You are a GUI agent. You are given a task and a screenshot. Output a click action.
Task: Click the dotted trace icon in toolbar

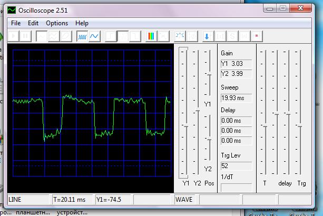[180, 36]
